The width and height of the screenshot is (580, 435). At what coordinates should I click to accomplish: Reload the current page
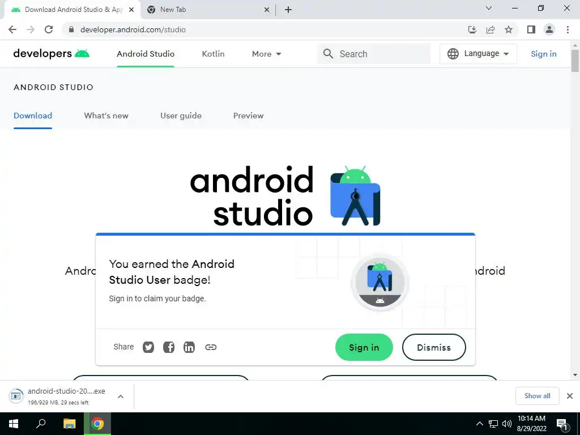point(49,29)
